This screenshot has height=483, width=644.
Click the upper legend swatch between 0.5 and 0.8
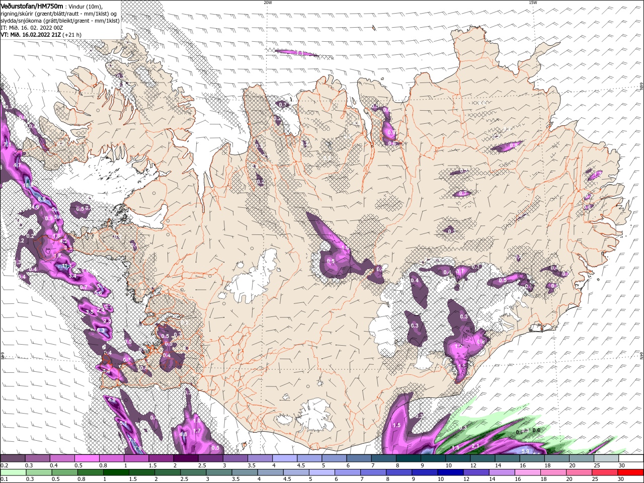[x=87, y=458]
